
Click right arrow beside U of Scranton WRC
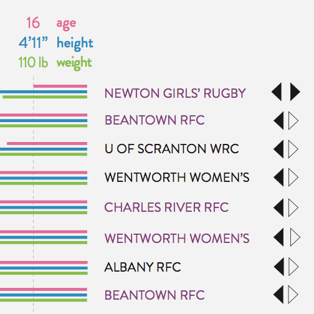pyautogui.click(x=293, y=149)
